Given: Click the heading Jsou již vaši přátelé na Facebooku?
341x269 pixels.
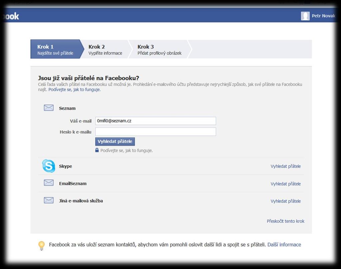Looking at the screenshot, I should point(89,78).
